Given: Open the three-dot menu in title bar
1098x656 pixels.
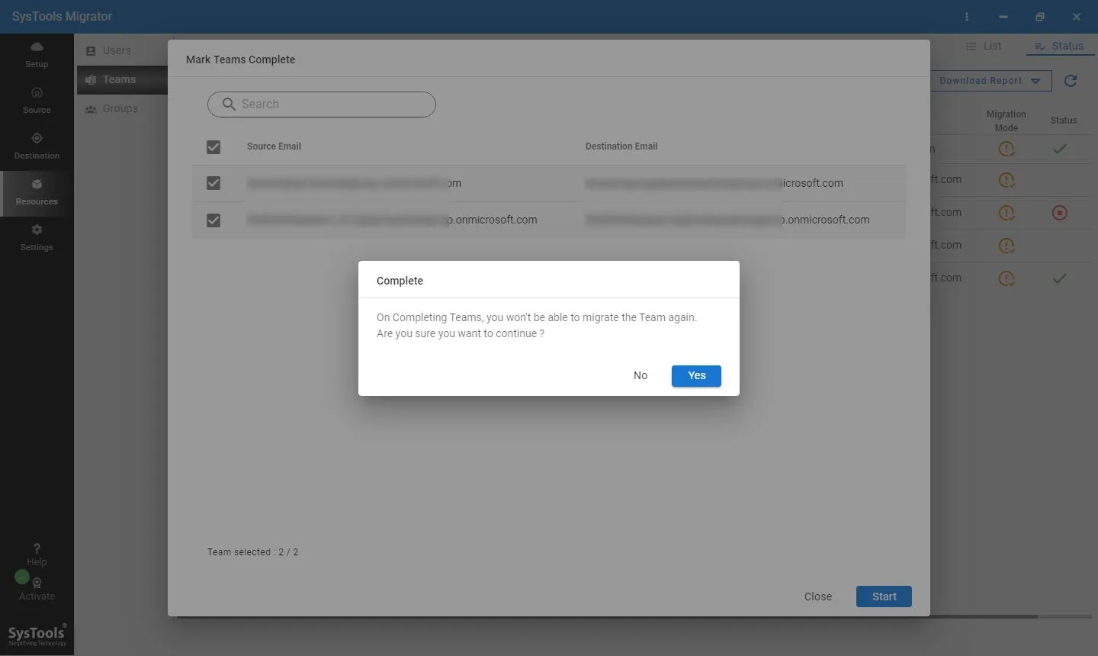Looking at the screenshot, I should (967, 17).
